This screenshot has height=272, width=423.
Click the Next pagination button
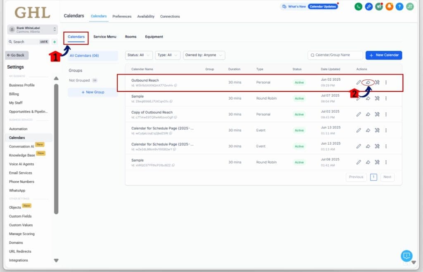click(387, 177)
